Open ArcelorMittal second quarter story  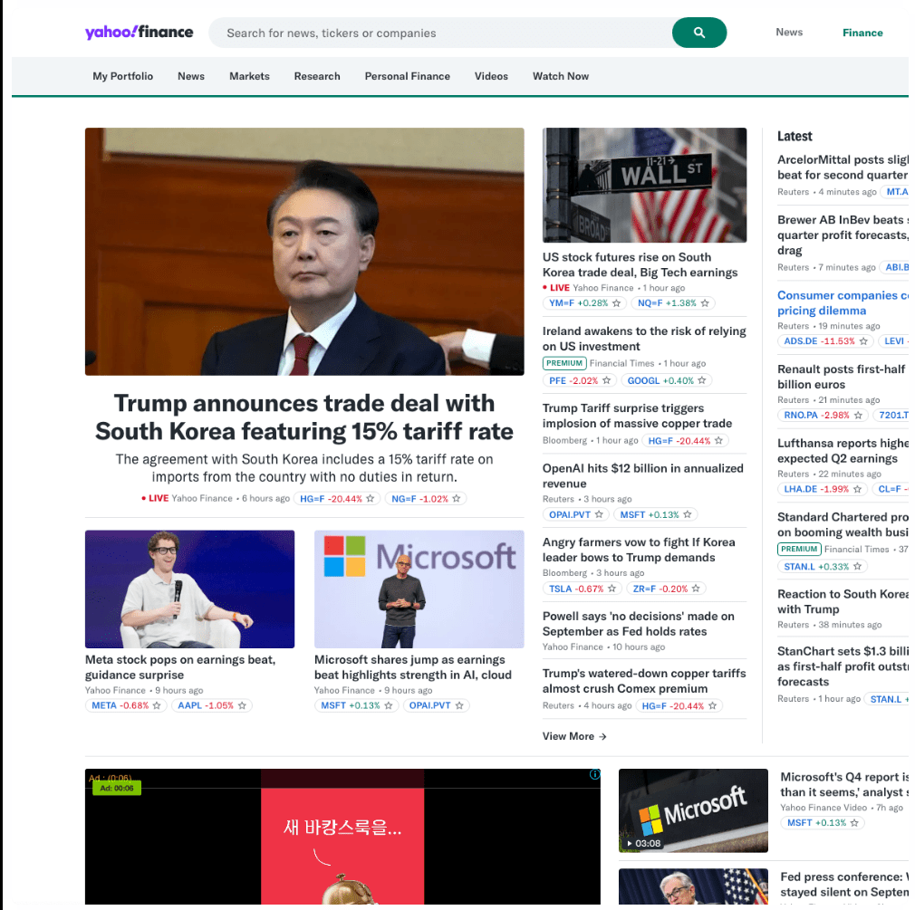pos(843,167)
